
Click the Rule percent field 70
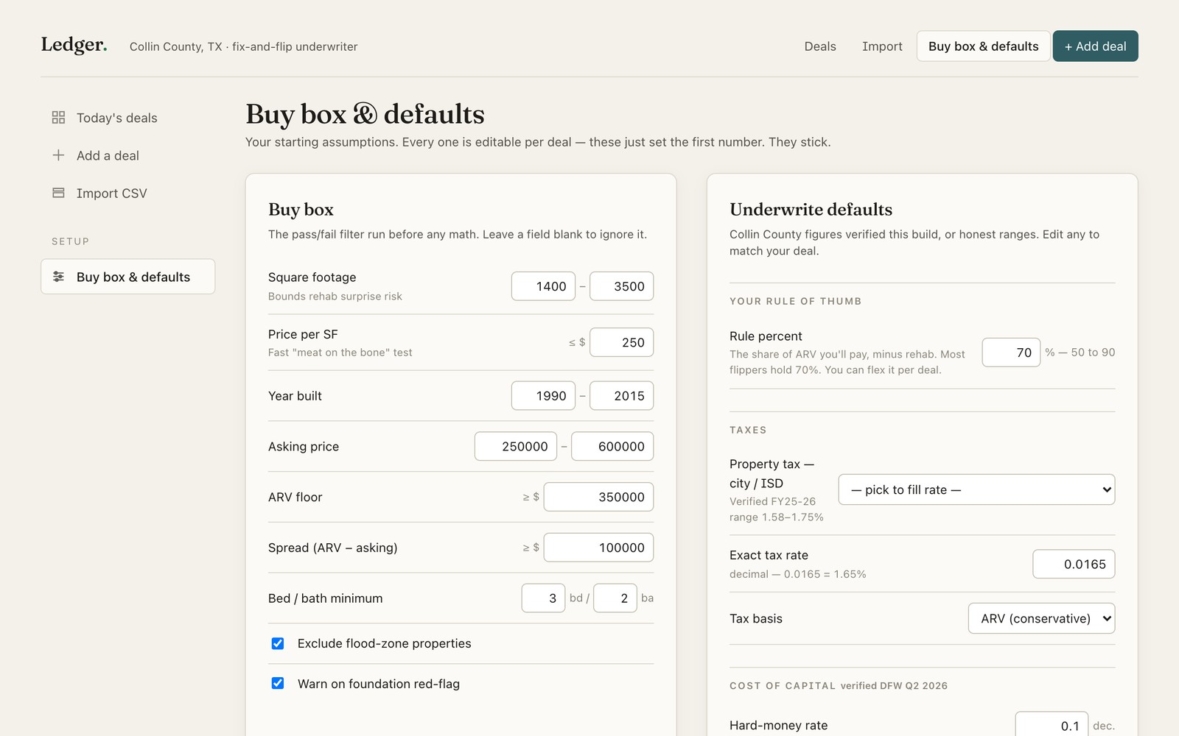point(1011,353)
